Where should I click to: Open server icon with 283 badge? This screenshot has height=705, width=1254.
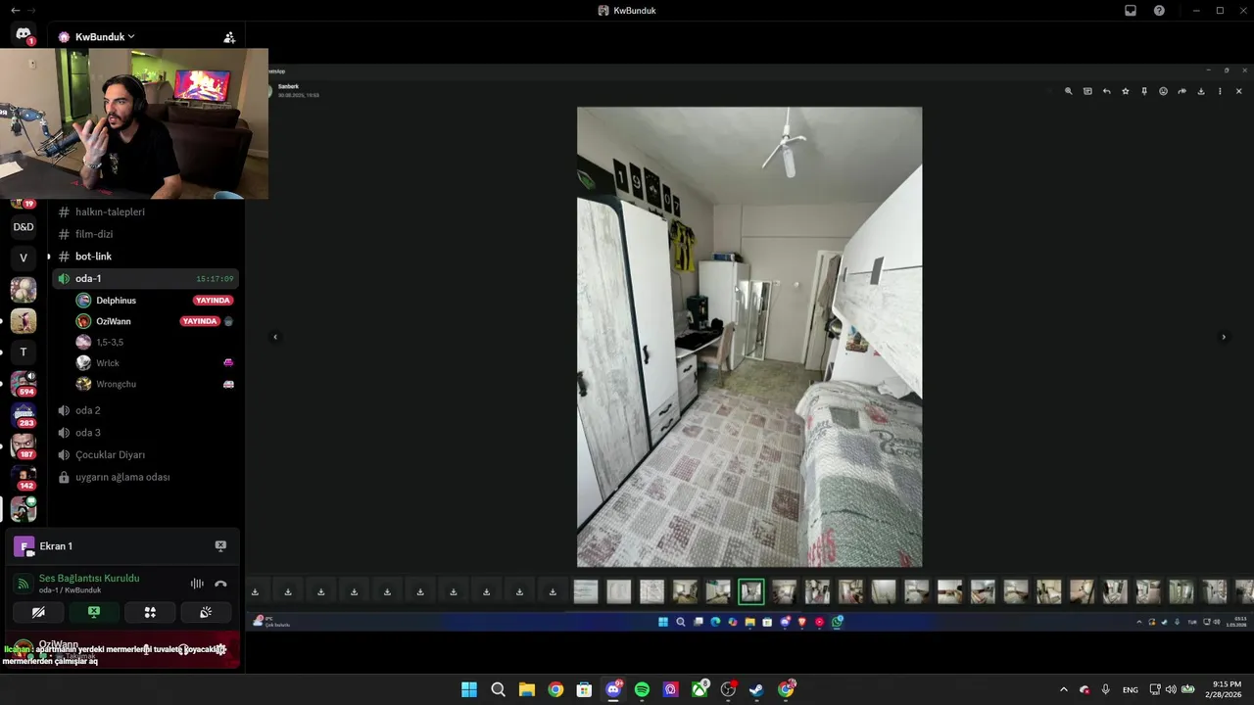click(24, 415)
